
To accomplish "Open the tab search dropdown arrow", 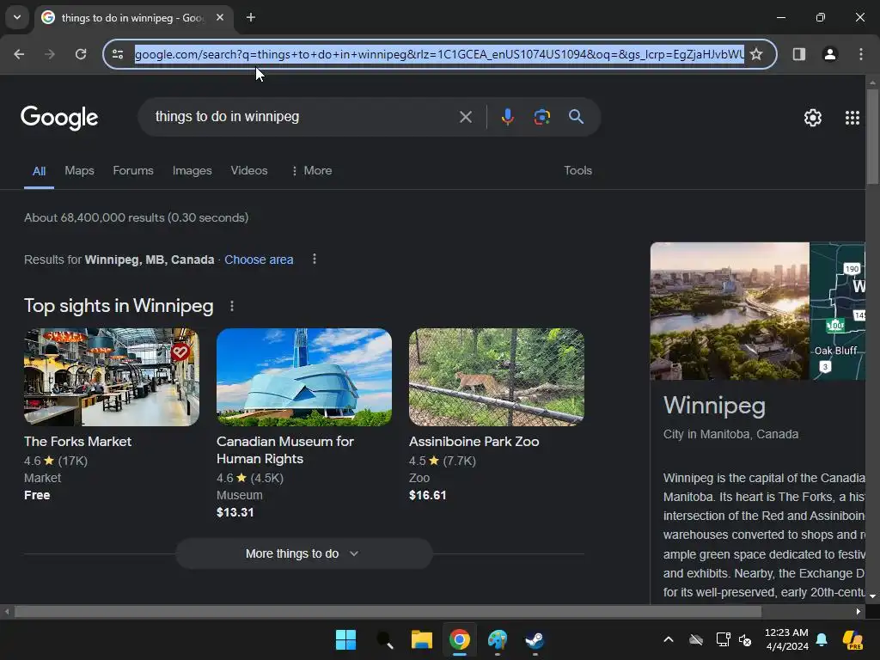I will click(x=17, y=17).
